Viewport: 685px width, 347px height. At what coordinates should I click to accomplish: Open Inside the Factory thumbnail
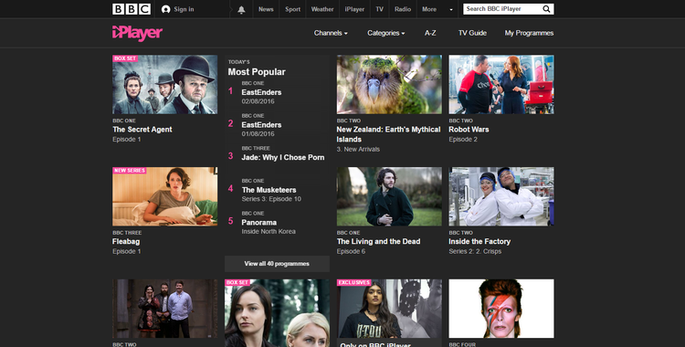pyautogui.click(x=501, y=196)
